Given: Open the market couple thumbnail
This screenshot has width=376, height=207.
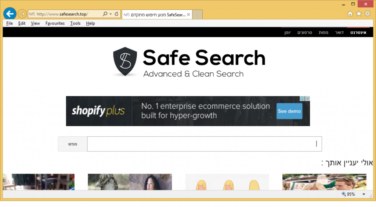Looking at the screenshot, I should click(x=324, y=182).
